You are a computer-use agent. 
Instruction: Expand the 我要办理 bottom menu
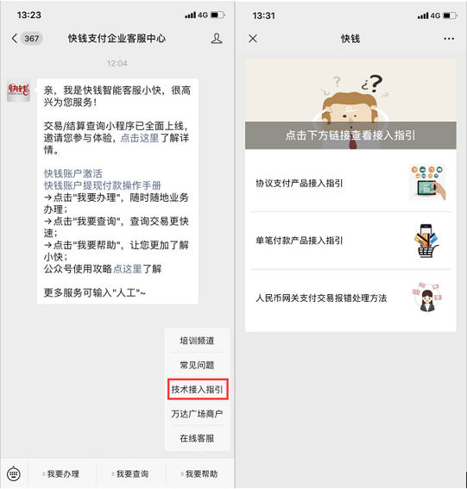pyautogui.click(x=62, y=474)
